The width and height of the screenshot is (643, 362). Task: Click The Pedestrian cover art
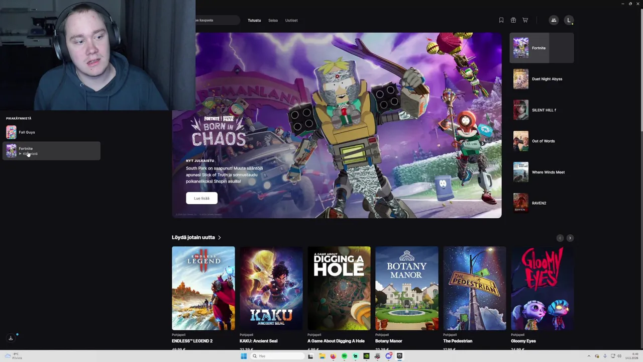pos(474,288)
